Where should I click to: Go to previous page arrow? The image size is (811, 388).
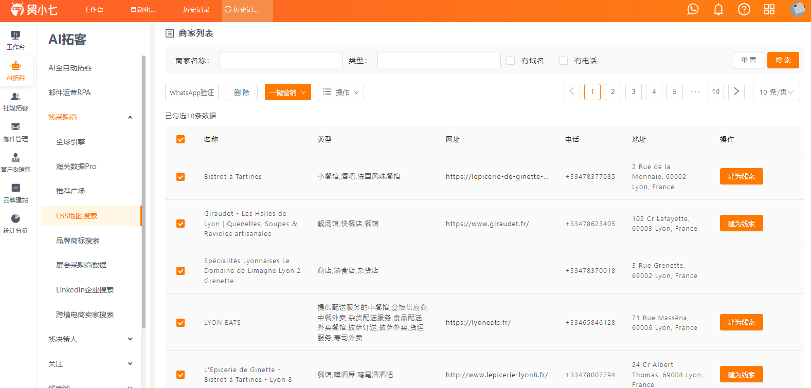click(x=572, y=92)
